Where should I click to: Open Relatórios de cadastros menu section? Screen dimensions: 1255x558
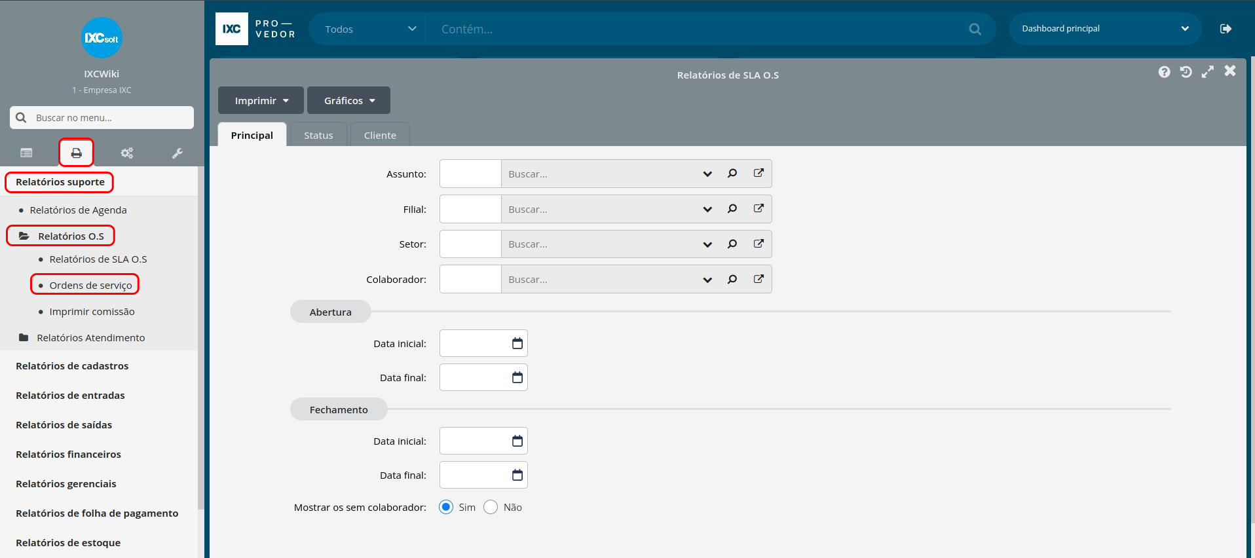coord(72,365)
